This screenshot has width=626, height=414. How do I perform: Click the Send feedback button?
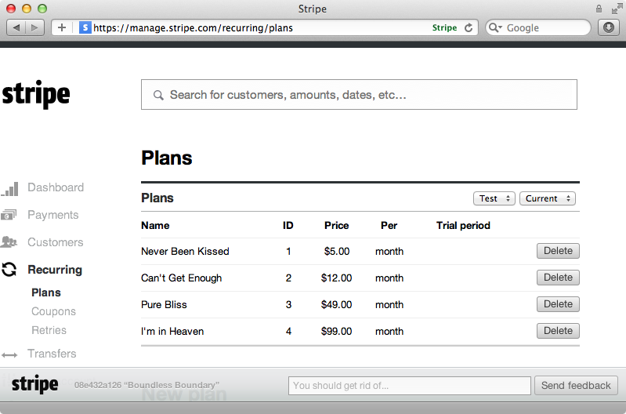tap(576, 385)
